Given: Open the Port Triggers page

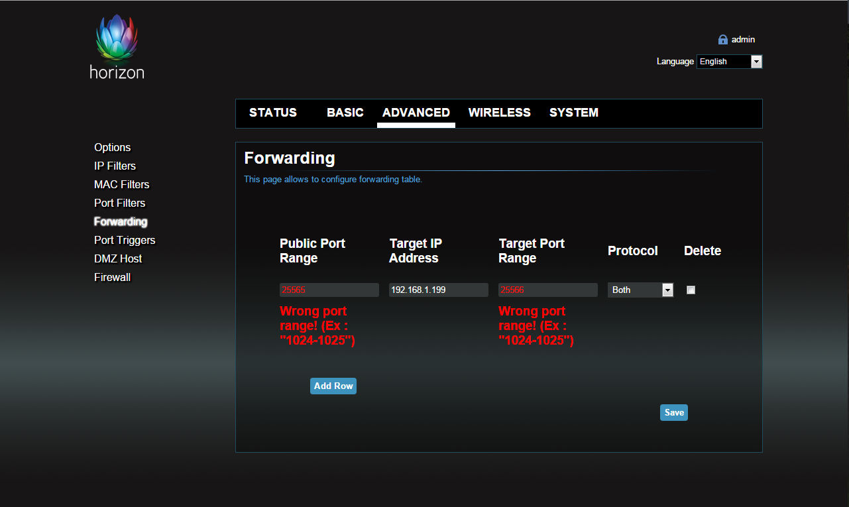Looking at the screenshot, I should point(125,241).
